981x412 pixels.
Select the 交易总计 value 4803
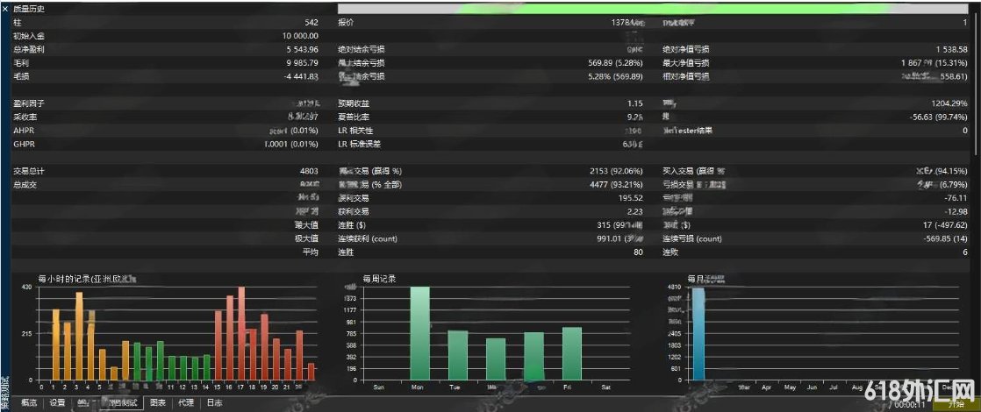point(310,171)
